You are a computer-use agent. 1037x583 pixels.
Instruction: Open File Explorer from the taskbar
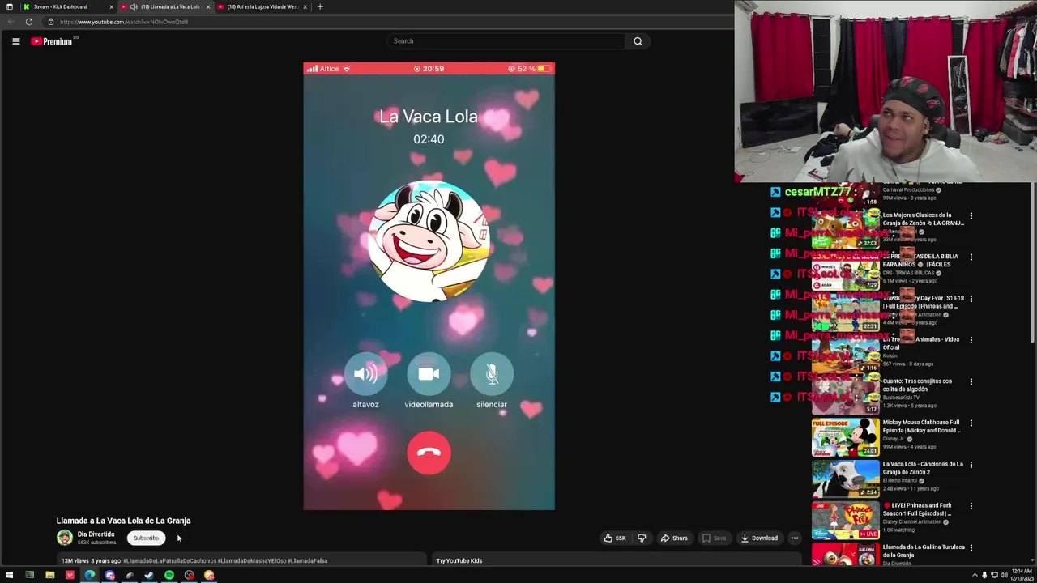pos(49,575)
